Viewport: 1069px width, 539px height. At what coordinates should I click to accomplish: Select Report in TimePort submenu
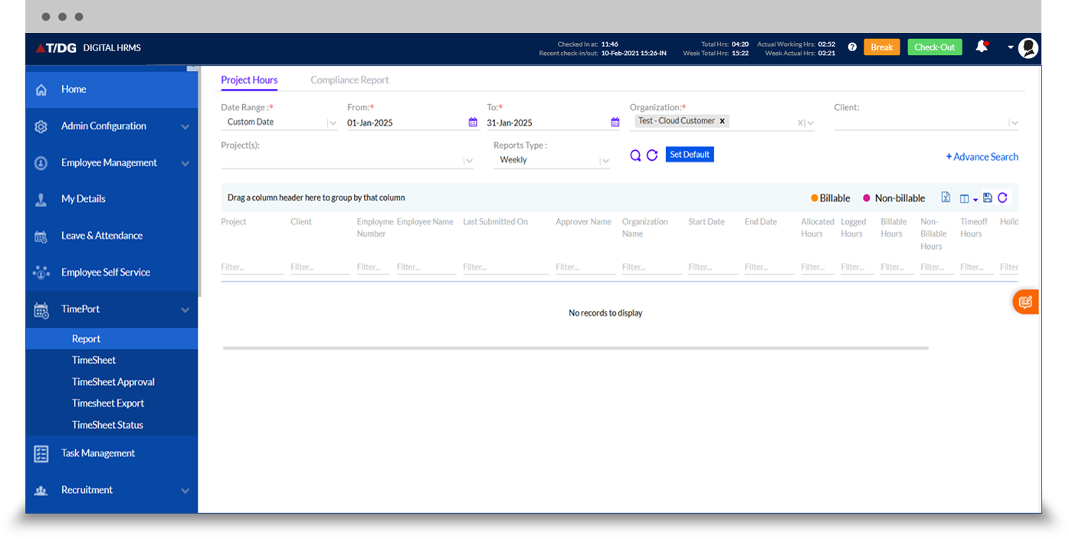(x=112, y=339)
